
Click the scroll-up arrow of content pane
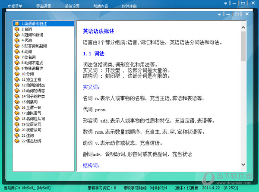click(x=243, y=28)
